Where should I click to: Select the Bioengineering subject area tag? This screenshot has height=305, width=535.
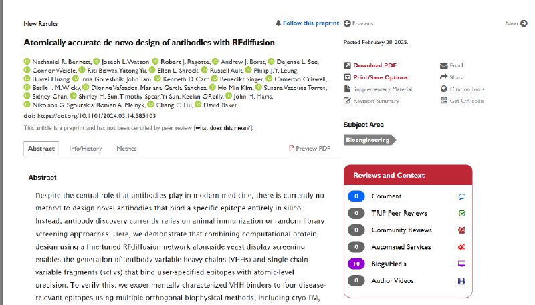coord(368,140)
